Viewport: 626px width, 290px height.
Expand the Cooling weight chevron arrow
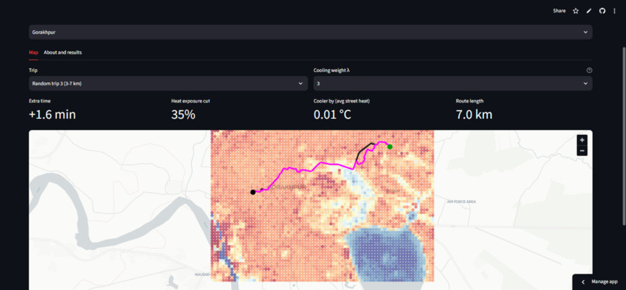coord(586,84)
